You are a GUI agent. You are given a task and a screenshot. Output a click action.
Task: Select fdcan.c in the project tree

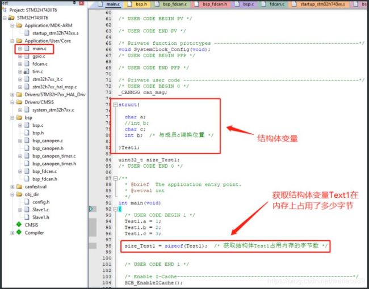point(40,64)
